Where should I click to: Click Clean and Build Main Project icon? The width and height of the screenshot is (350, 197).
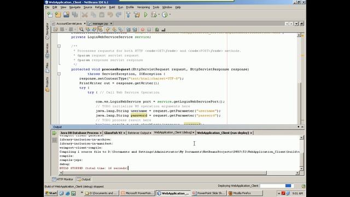click(137, 15)
